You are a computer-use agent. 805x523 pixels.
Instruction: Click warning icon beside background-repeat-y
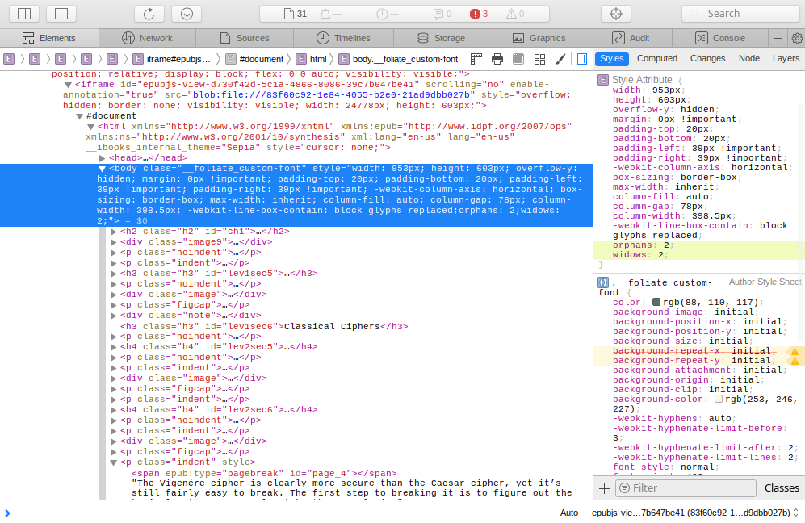795,362
